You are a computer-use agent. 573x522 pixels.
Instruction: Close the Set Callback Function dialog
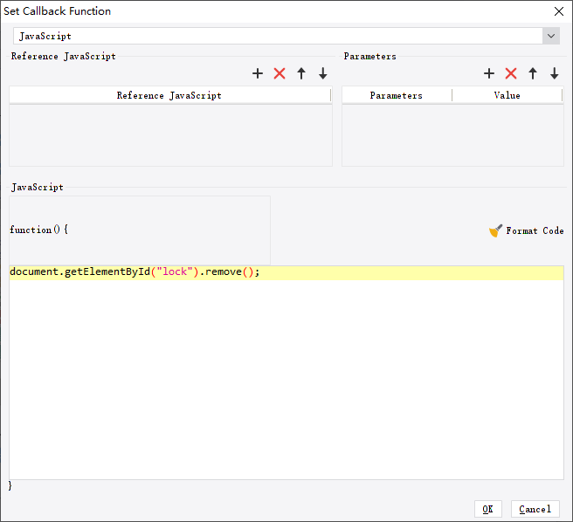(559, 11)
